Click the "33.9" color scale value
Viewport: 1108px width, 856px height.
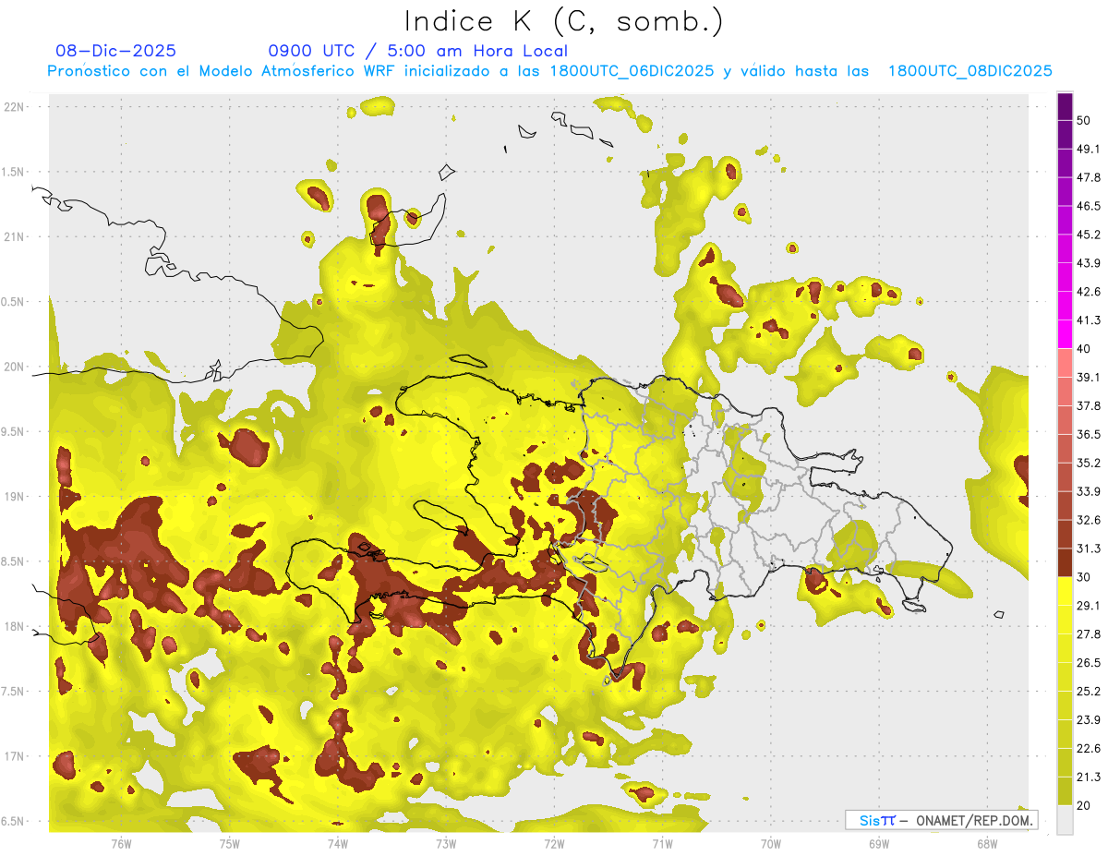[1088, 491]
